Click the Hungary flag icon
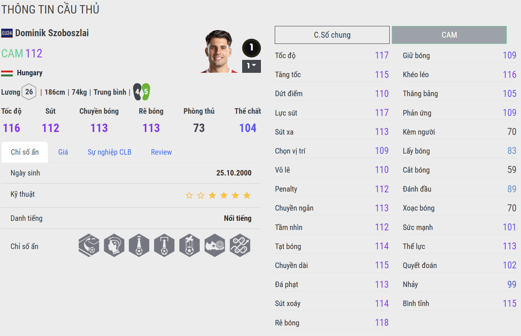This screenshot has height=336, width=521. [x=7, y=73]
